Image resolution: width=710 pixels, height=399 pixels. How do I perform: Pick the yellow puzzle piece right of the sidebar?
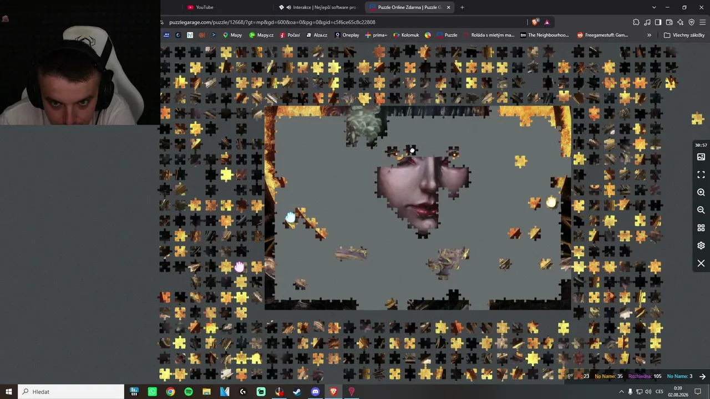(x=698, y=118)
